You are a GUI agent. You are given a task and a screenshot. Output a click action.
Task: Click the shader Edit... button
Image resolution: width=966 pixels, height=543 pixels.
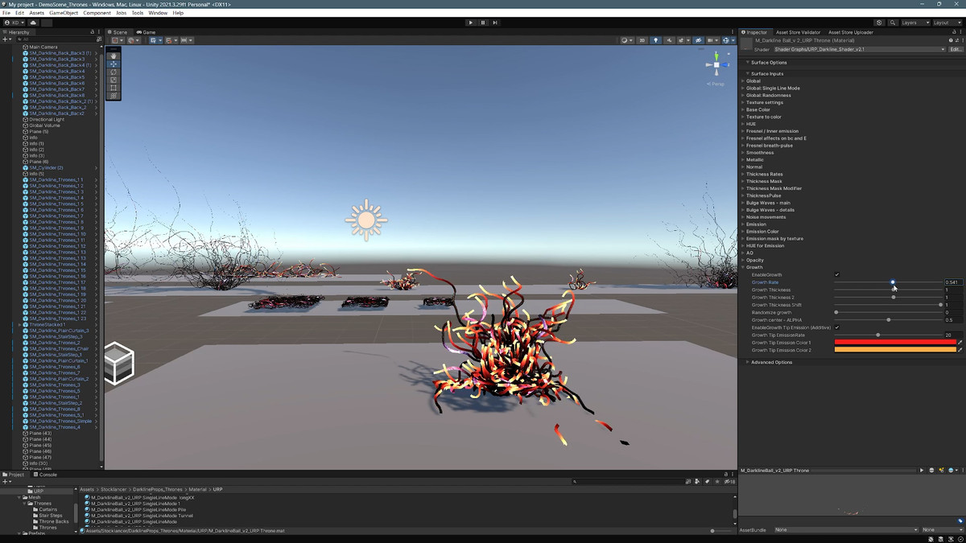(956, 49)
